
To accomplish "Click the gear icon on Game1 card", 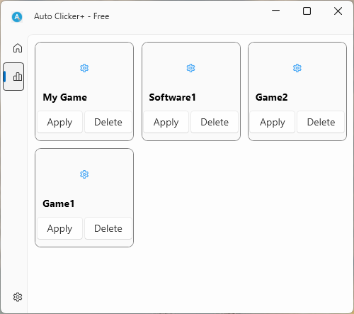I will tap(84, 174).
